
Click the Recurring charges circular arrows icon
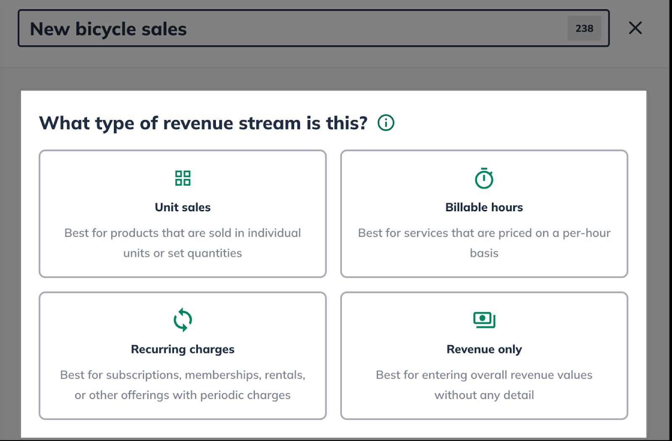click(x=183, y=320)
